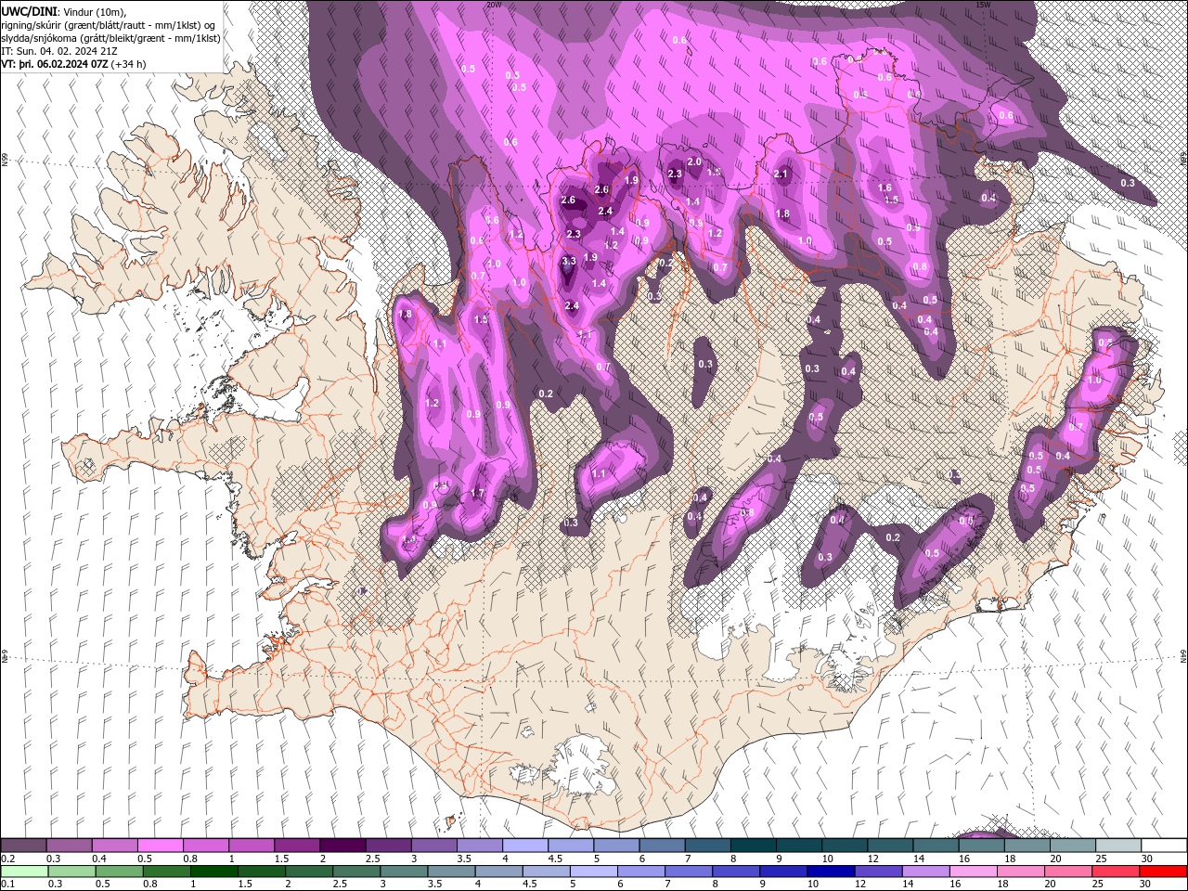This screenshot has width=1188, height=891.
Task: Click the '0.2' snow legend label
Action: click(x=8, y=859)
